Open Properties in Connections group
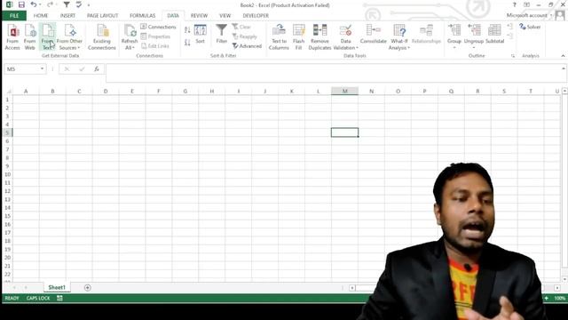Screen dimensions: 568x320 click(x=156, y=36)
